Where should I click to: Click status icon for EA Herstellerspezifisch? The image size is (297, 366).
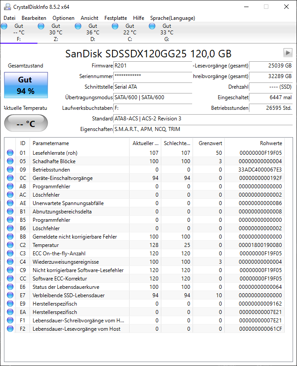(x=10, y=312)
